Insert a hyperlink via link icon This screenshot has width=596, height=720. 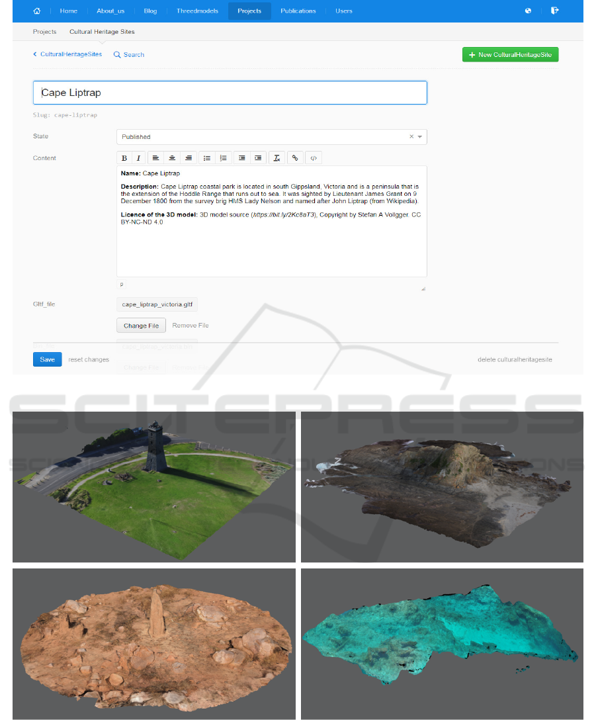295,157
